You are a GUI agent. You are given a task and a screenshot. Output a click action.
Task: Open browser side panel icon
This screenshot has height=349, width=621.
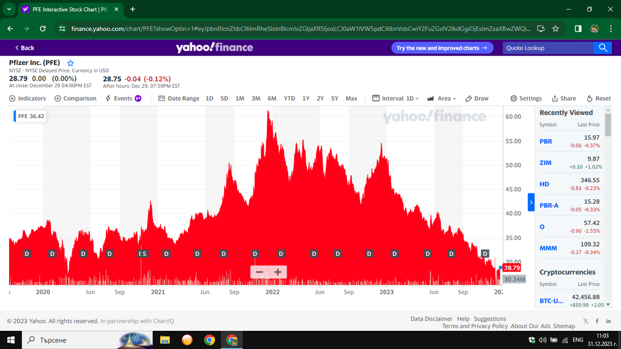[578, 28]
